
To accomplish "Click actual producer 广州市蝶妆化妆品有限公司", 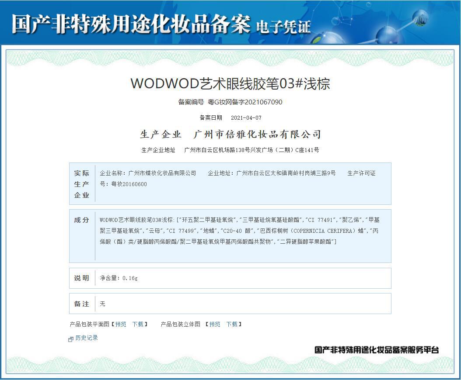I will click(x=162, y=173).
